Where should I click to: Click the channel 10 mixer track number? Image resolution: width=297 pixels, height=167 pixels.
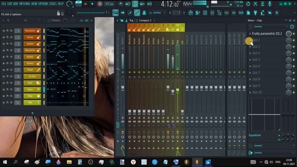click(x=18, y=90)
